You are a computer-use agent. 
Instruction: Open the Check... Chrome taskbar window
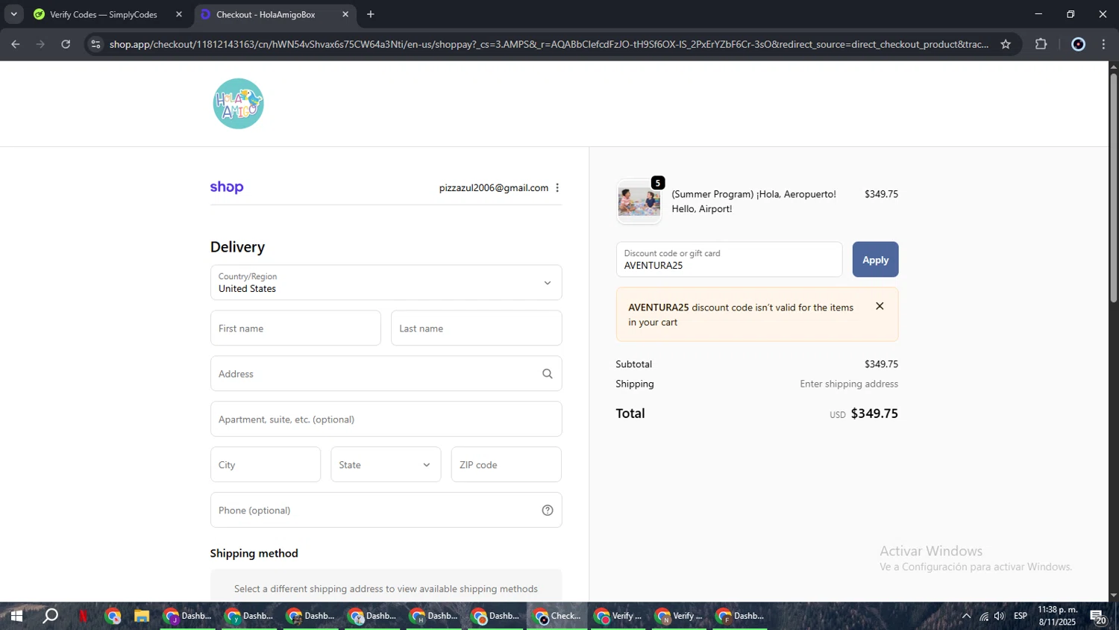tap(557, 616)
